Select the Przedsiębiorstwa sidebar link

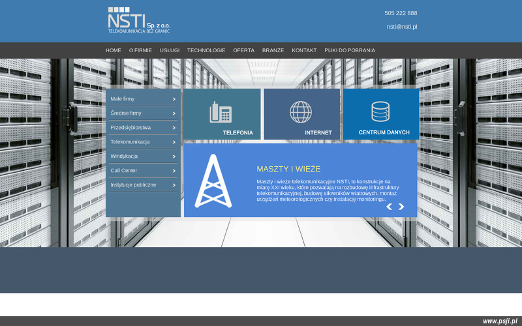(x=130, y=127)
